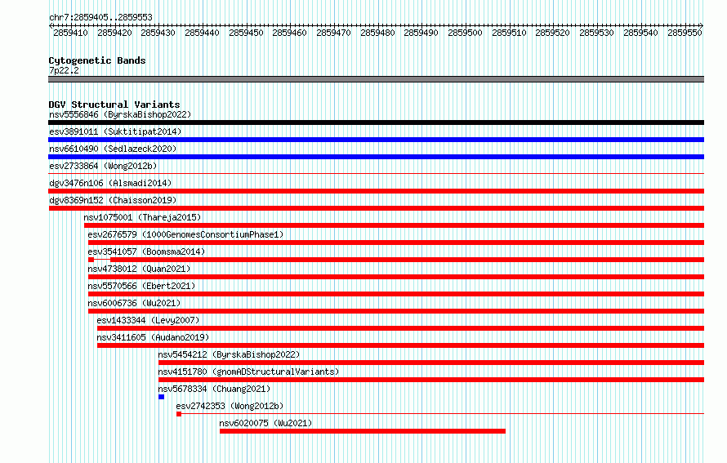Open nsv1075001 (Thareja2015) variant
The height and width of the screenshot is (463, 727).
pyautogui.click(x=142, y=217)
